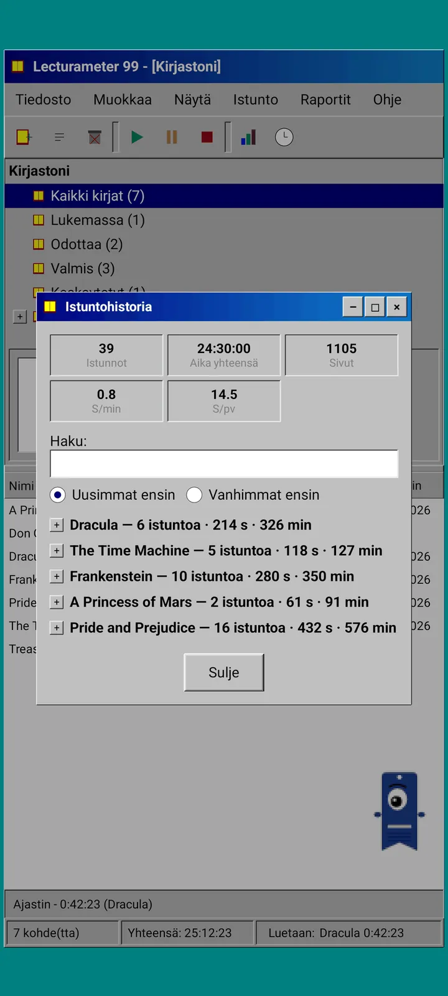
Task: Click the Frankenstein — 10 istuntoa row text
Action: 212,576
